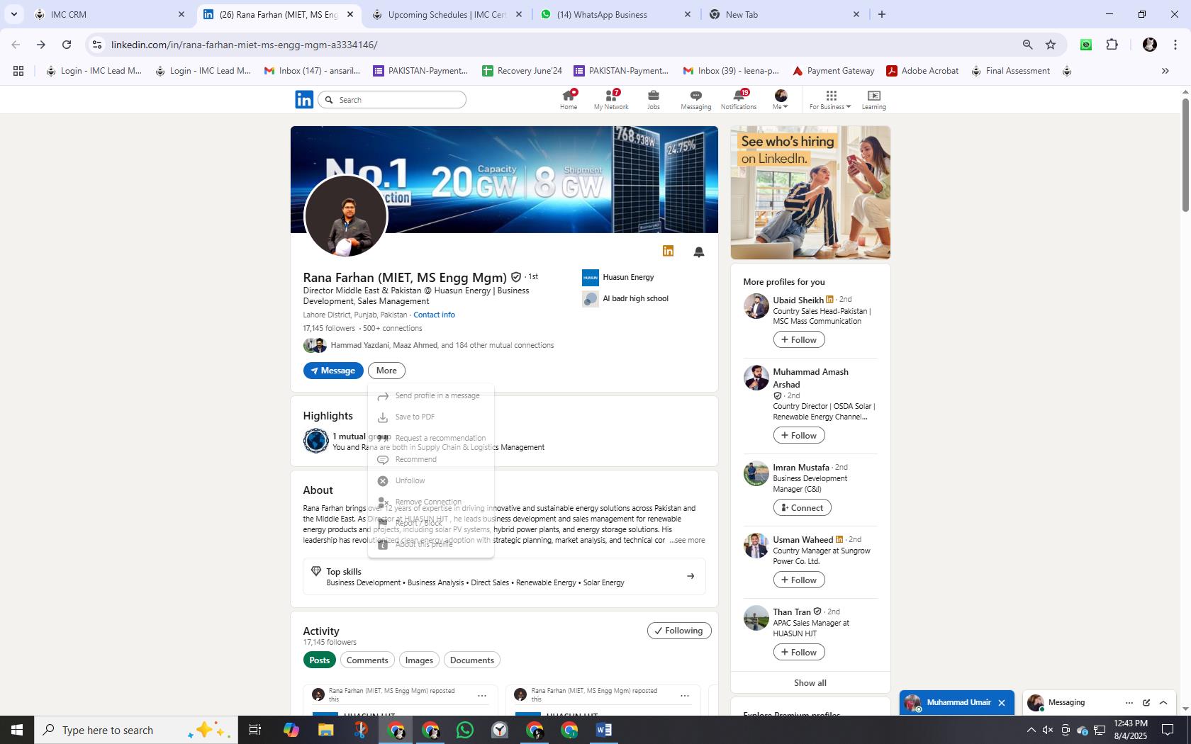This screenshot has width=1191, height=744.
Task: Show more bookmarks with the double chevron
Action: (x=1165, y=71)
